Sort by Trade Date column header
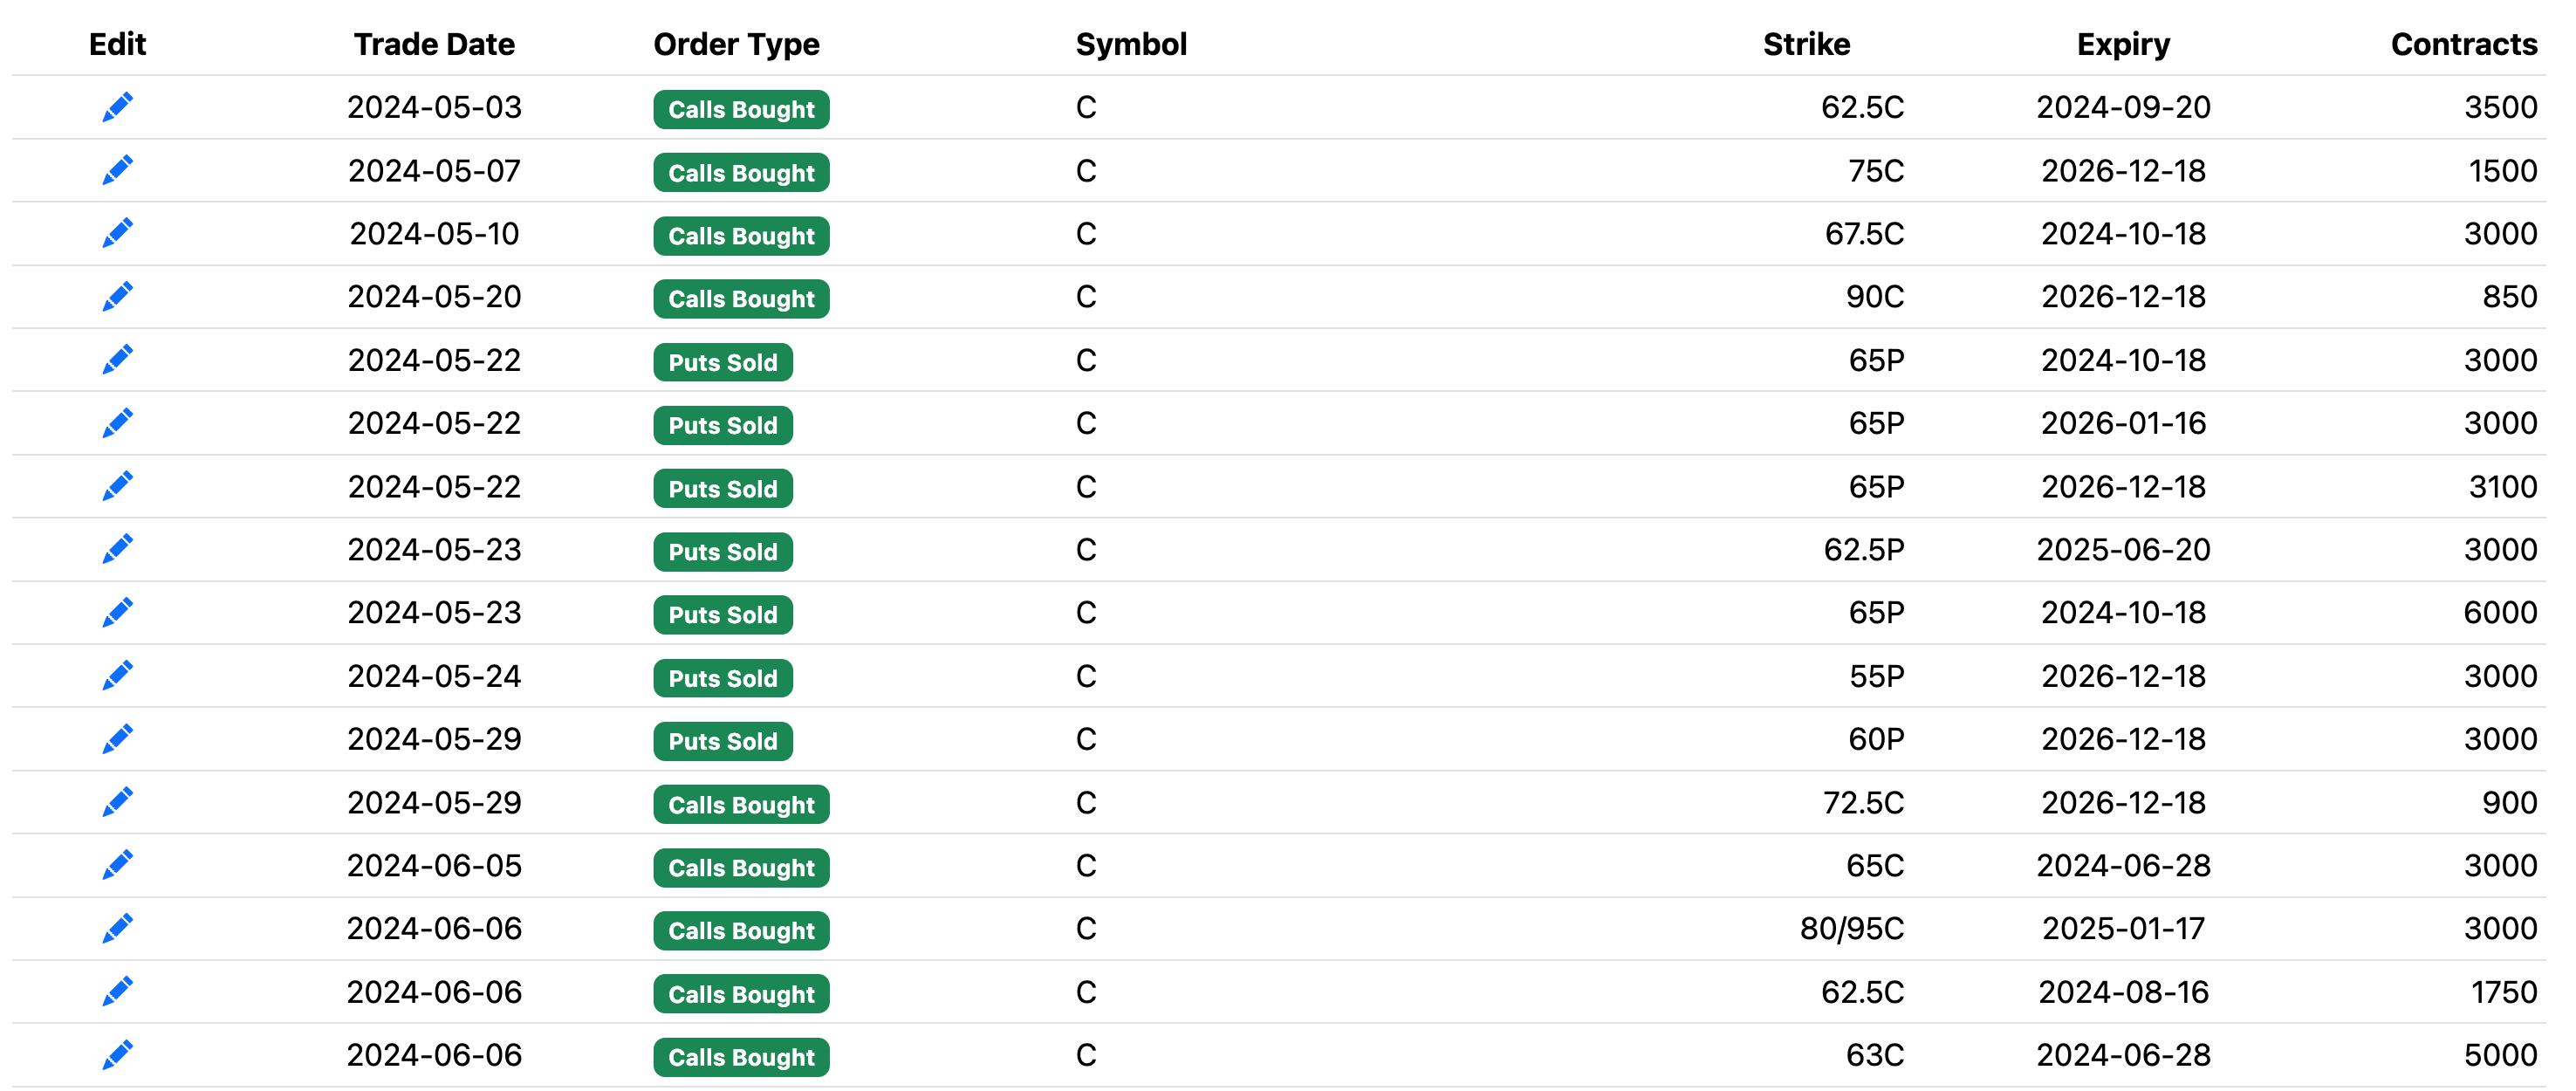This screenshot has height=1091, width=2576. [434, 44]
